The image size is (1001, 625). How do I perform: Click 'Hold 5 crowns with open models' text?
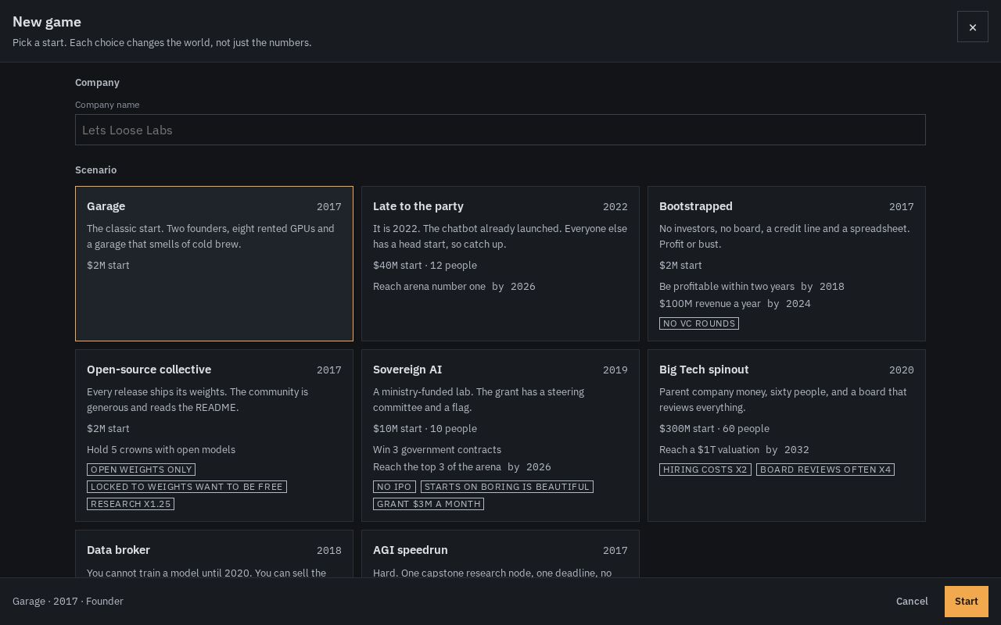(x=161, y=450)
